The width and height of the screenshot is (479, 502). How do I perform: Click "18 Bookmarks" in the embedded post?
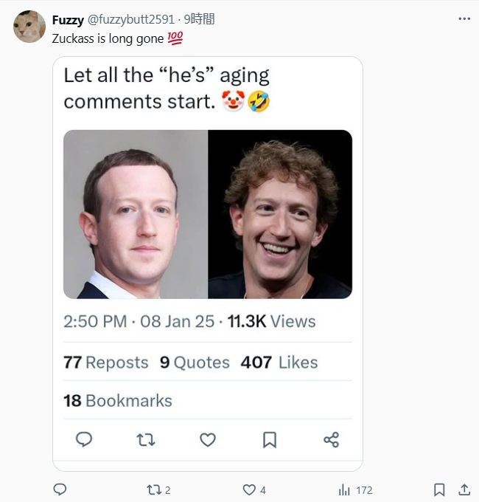118,401
